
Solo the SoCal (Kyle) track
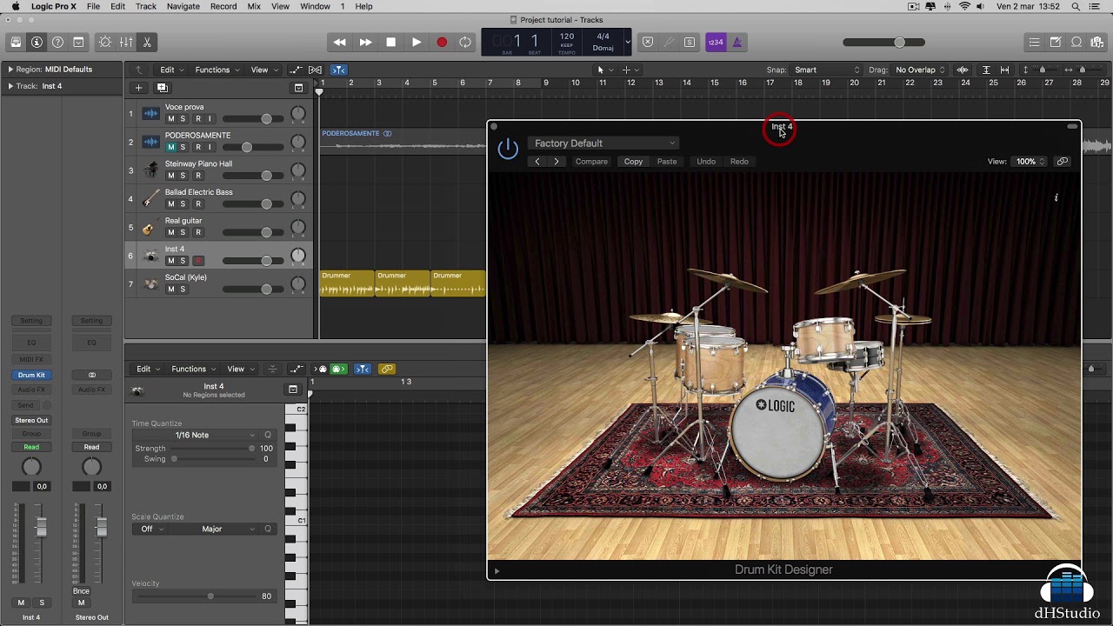coord(183,289)
